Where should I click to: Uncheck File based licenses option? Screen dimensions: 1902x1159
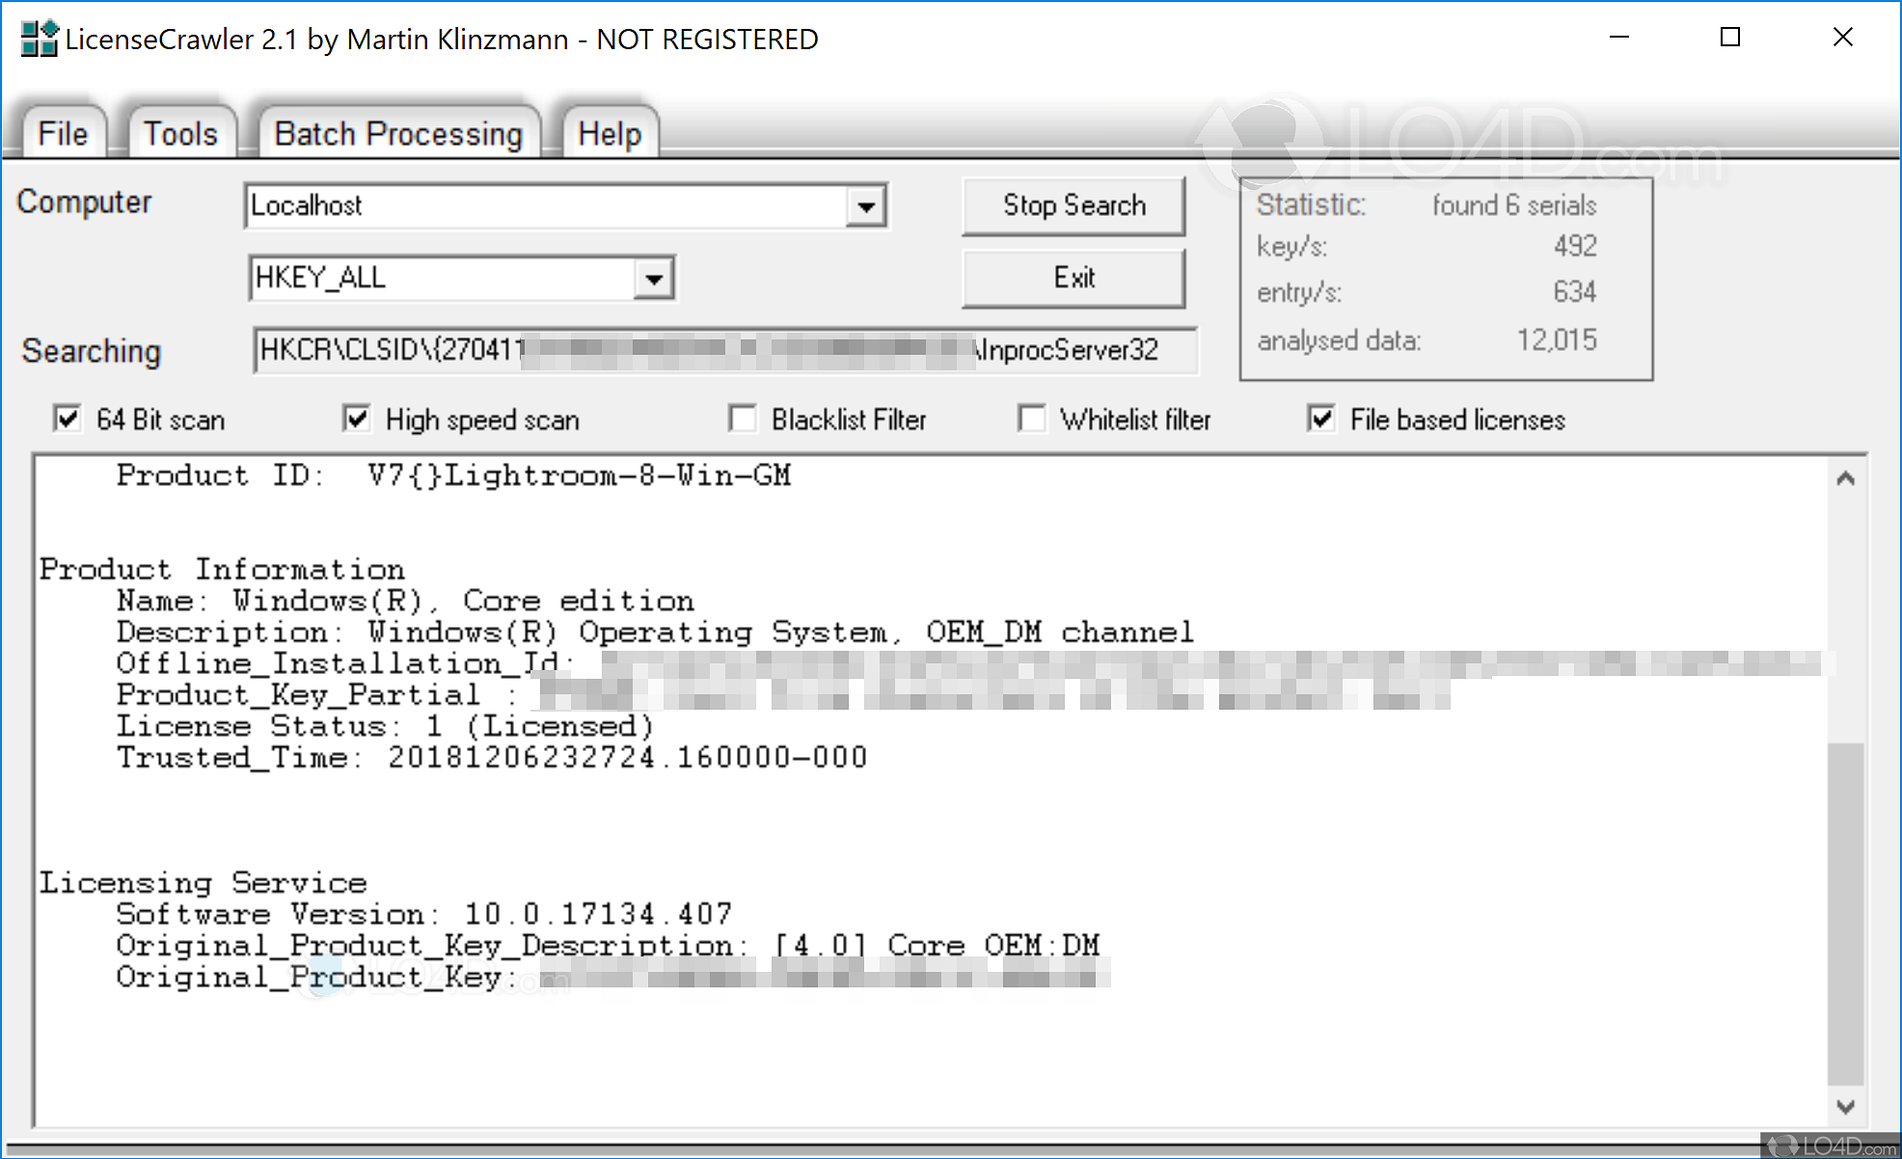pos(1321,419)
